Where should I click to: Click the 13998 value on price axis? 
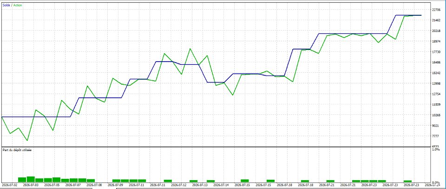coord(436,83)
